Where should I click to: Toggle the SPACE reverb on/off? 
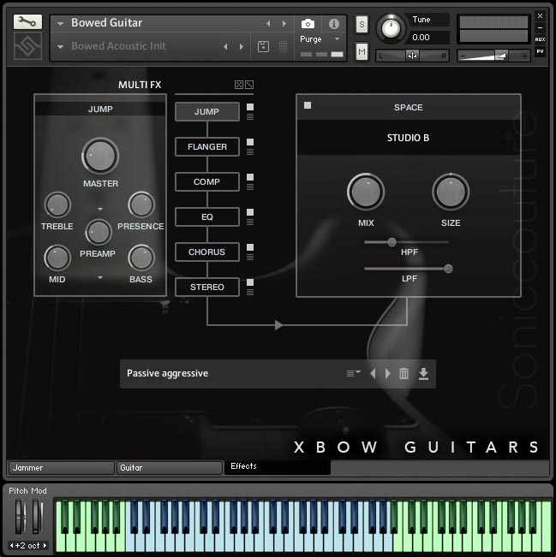[x=308, y=105]
